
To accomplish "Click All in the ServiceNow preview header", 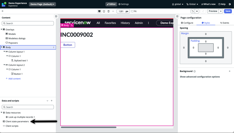I will pyautogui.click(x=98, y=23).
